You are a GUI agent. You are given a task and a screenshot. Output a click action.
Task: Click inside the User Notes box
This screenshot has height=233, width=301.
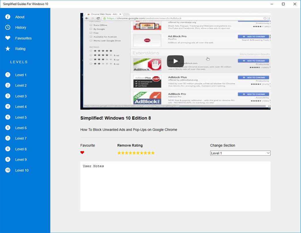tap(175, 186)
